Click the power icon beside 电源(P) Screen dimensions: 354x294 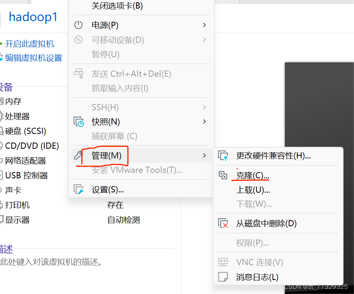tap(78, 25)
